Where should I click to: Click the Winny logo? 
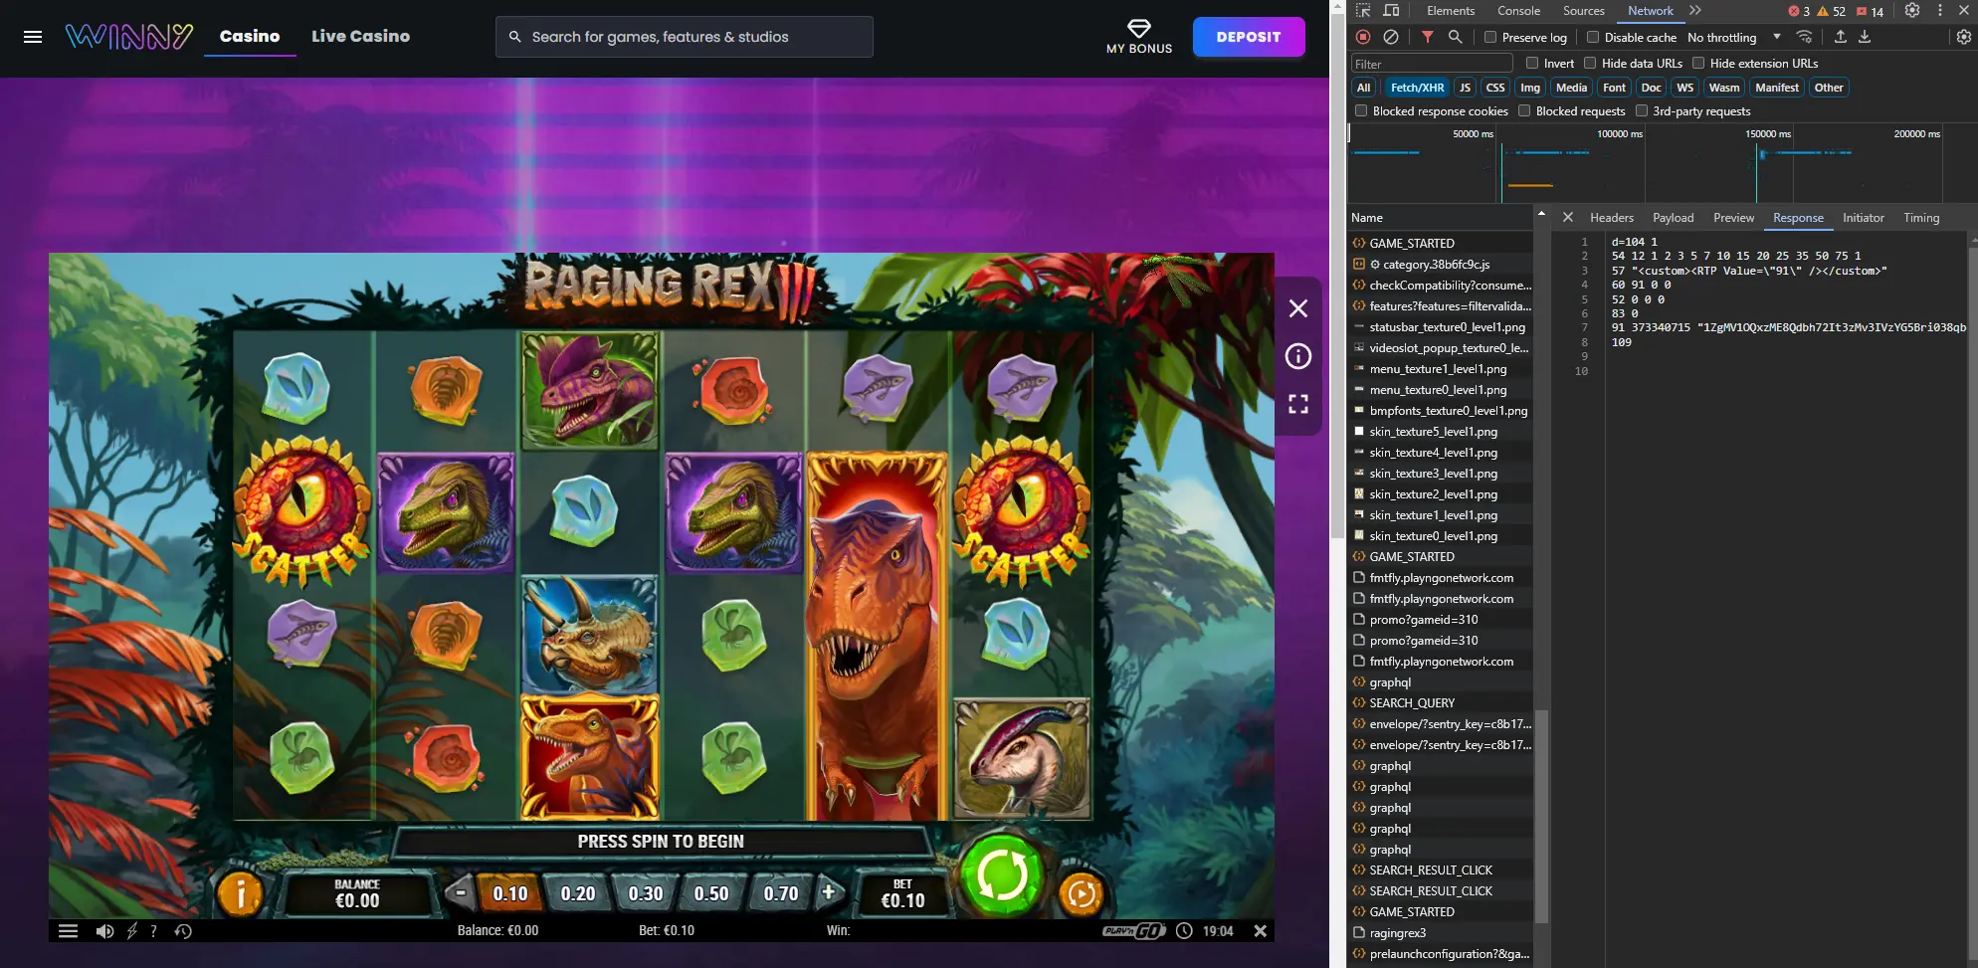pos(129,37)
